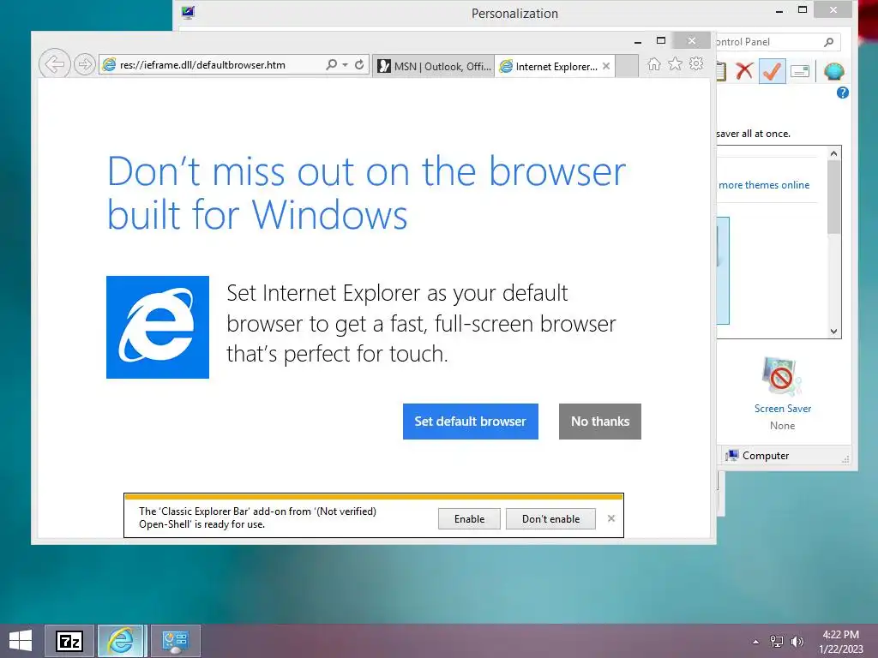
Task: Open the Tools gear menu
Action: pyautogui.click(x=696, y=63)
